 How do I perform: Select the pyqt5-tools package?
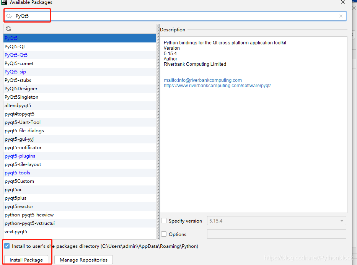(80, 172)
